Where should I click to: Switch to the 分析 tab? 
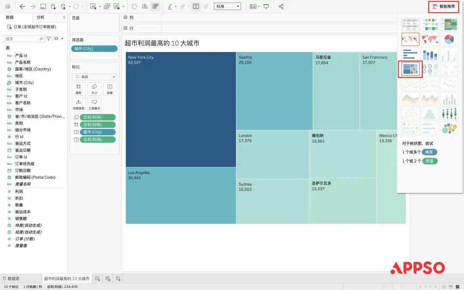pyautogui.click(x=40, y=17)
